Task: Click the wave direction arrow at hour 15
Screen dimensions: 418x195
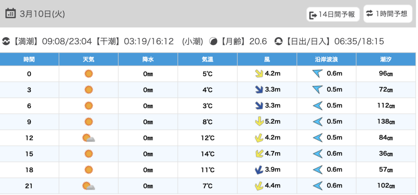Action: (x=317, y=154)
